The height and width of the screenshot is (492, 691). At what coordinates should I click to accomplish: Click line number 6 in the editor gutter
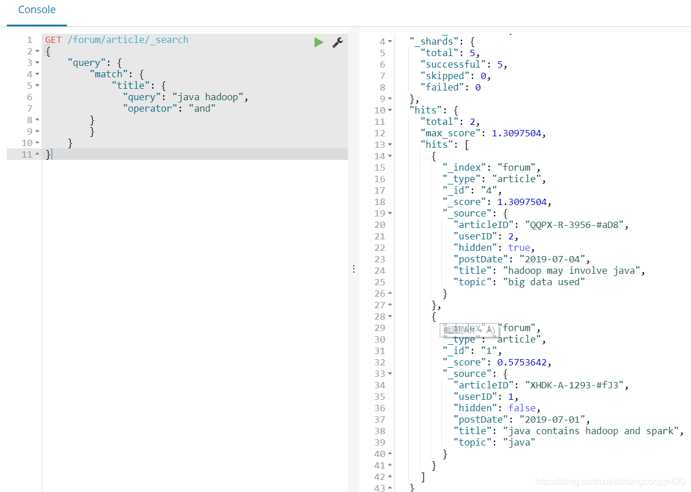click(x=29, y=96)
